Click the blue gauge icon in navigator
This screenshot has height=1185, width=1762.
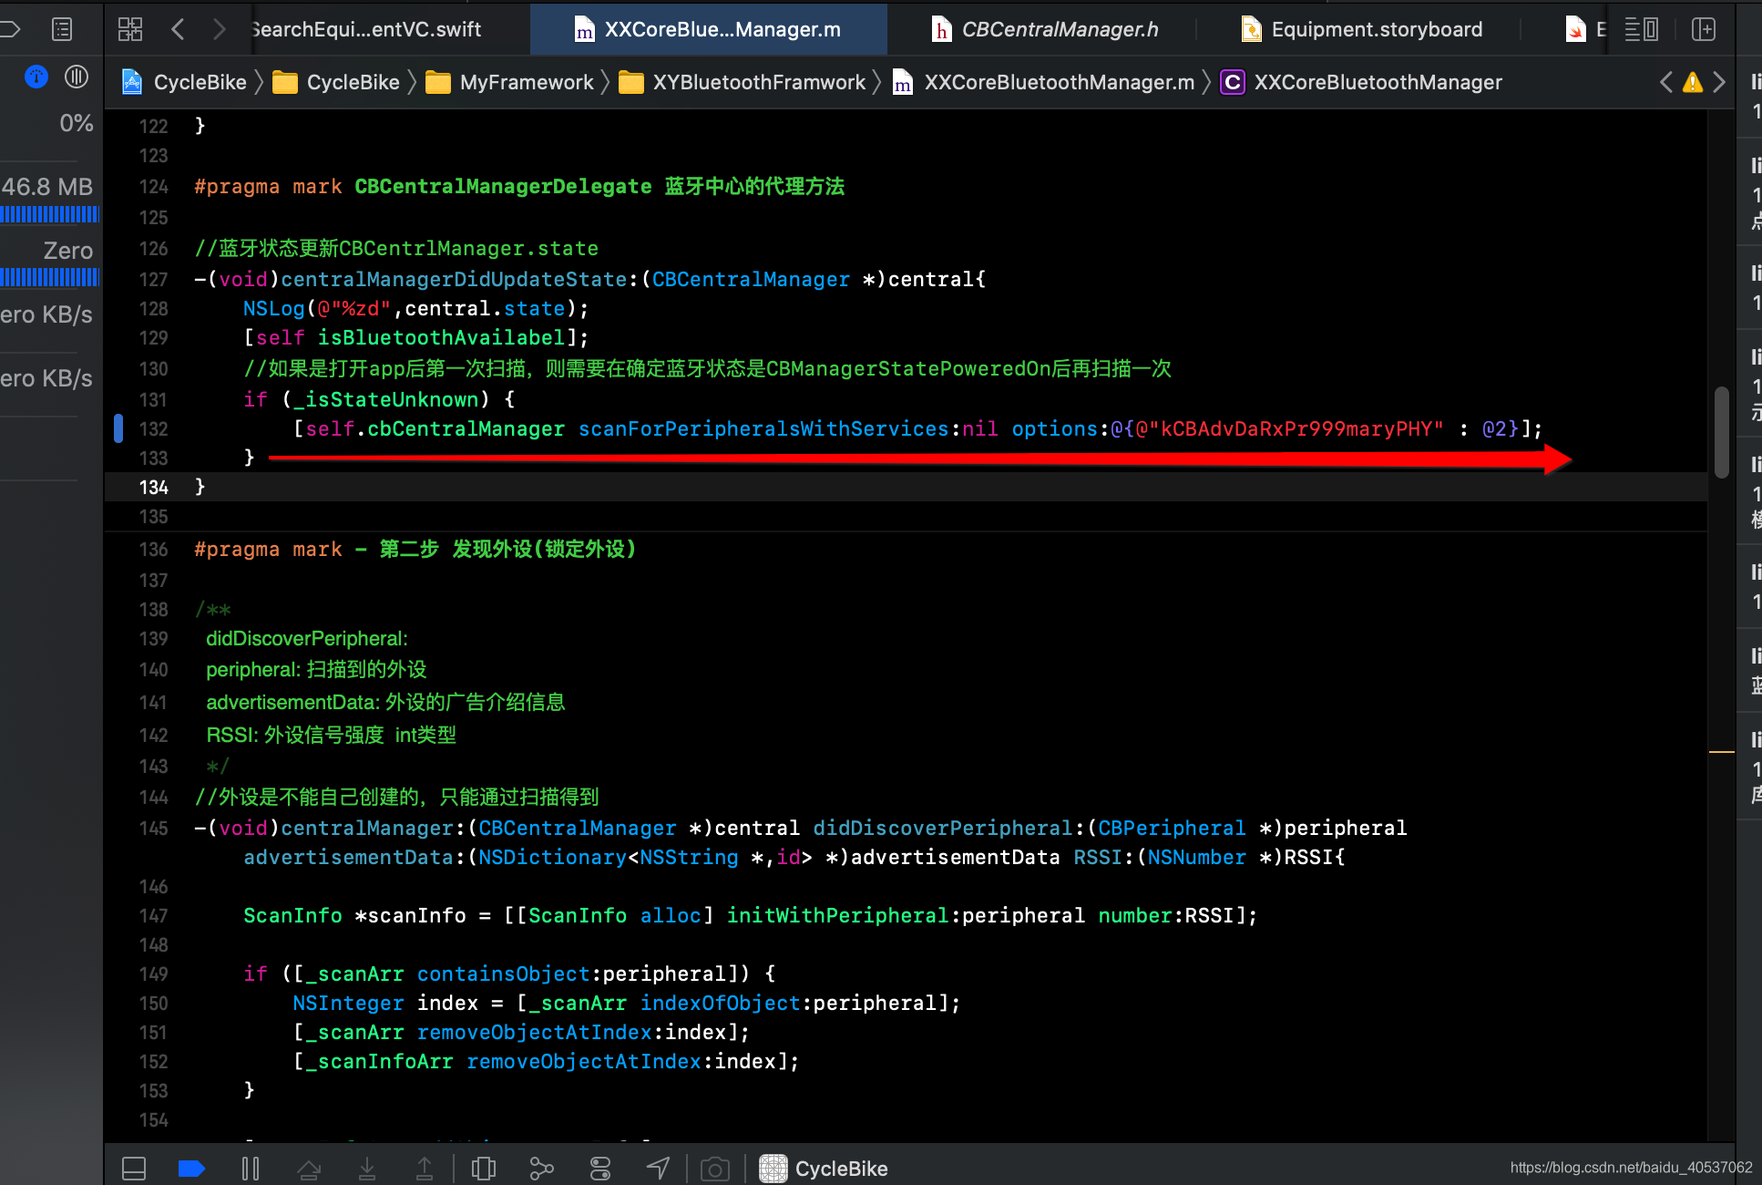[36, 77]
